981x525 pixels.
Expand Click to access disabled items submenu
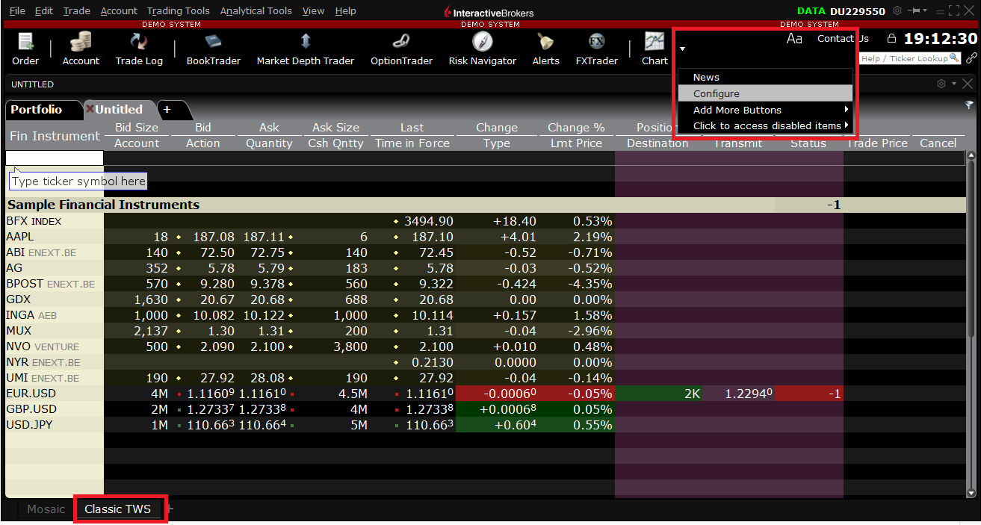(765, 125)
